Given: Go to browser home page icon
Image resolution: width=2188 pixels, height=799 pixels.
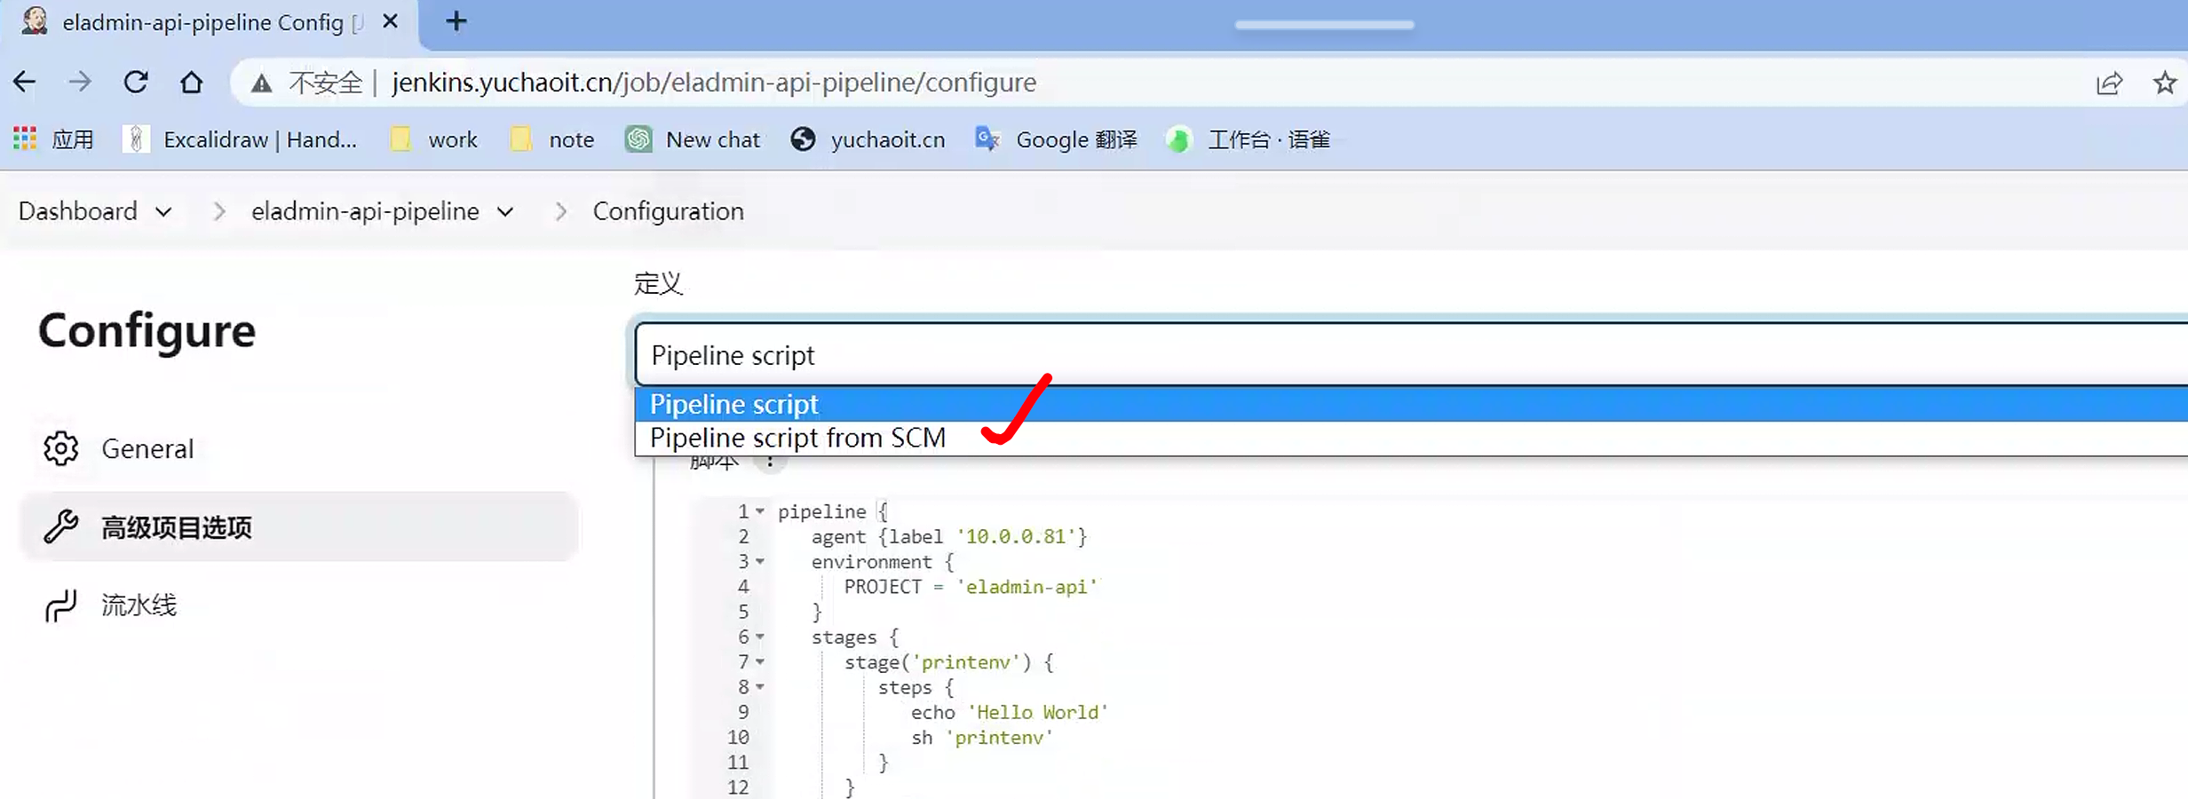Looking at the screenshot, I should click(x=191, y=83).
